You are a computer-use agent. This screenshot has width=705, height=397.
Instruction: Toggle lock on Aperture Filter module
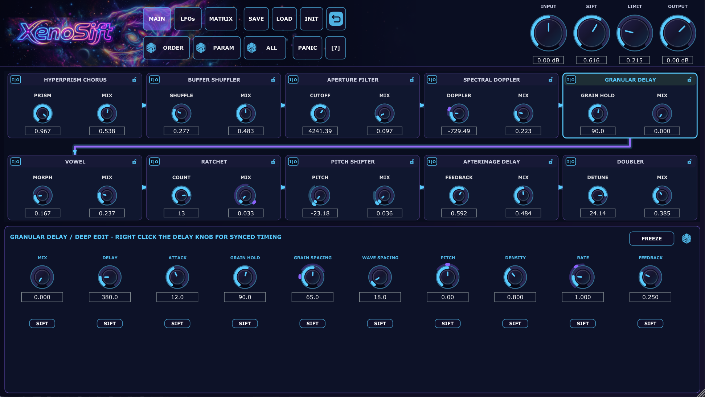click(x=412, y=80)
